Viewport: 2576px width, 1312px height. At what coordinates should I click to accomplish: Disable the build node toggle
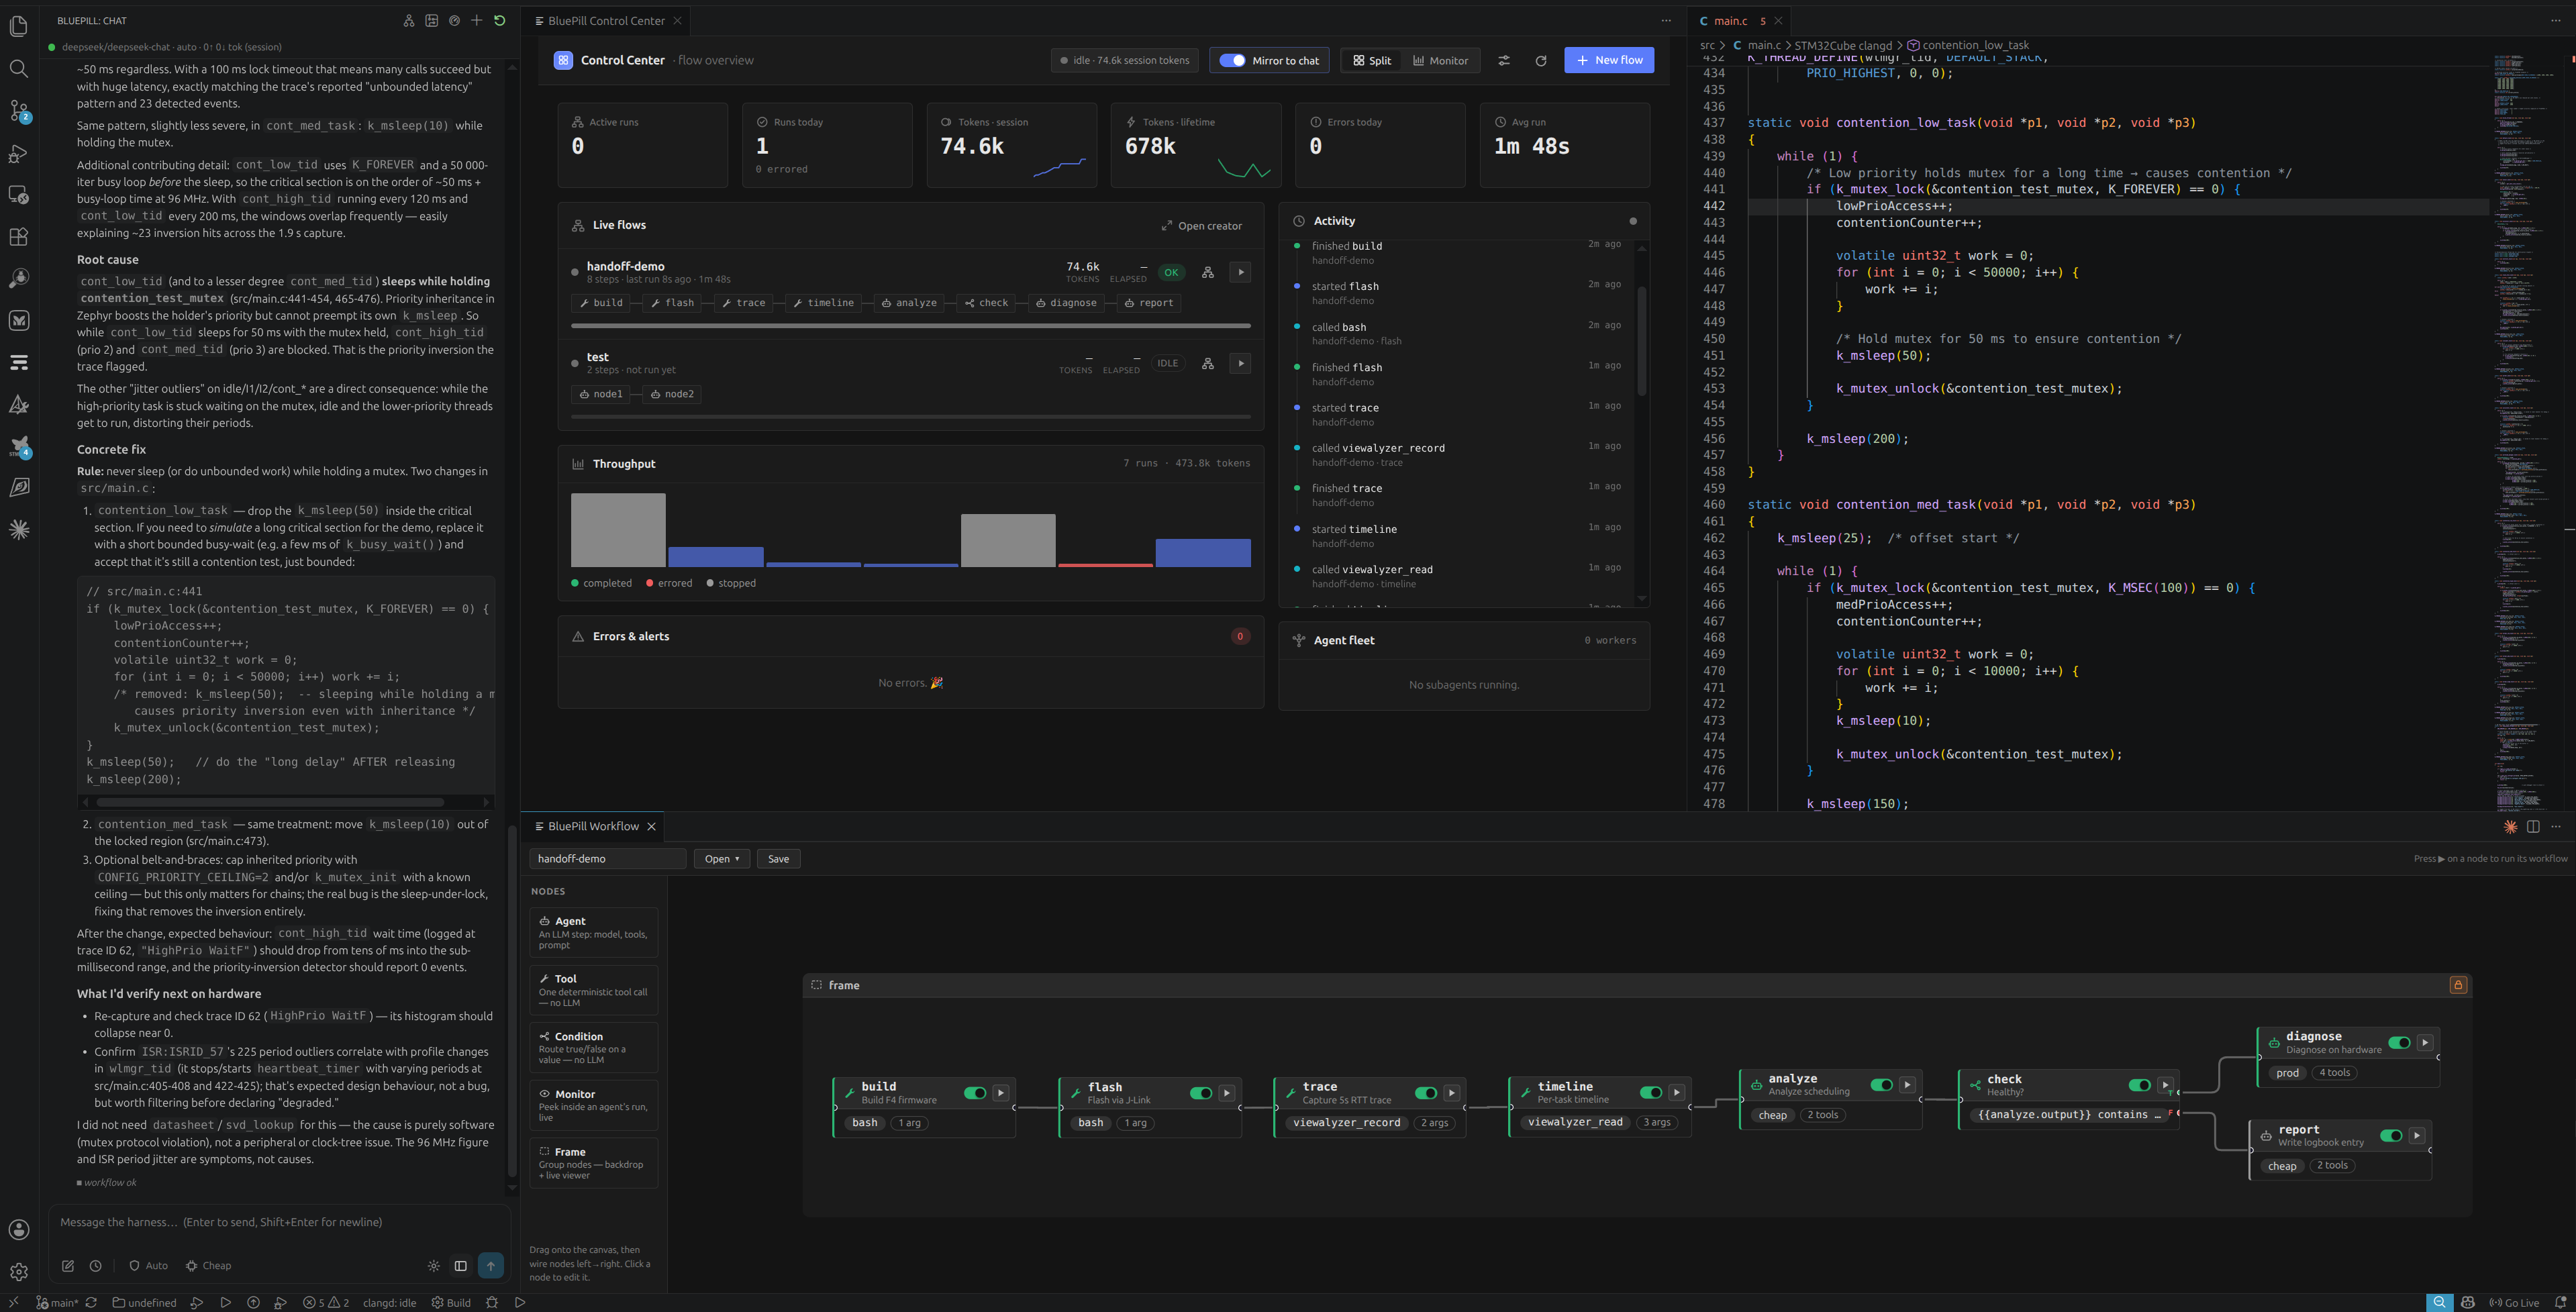click(975, 1093)
